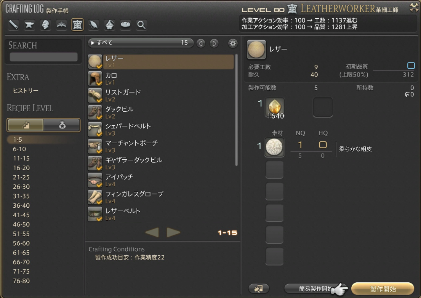
Task: Open recipe list settings gear
Action: coord(232,43)
